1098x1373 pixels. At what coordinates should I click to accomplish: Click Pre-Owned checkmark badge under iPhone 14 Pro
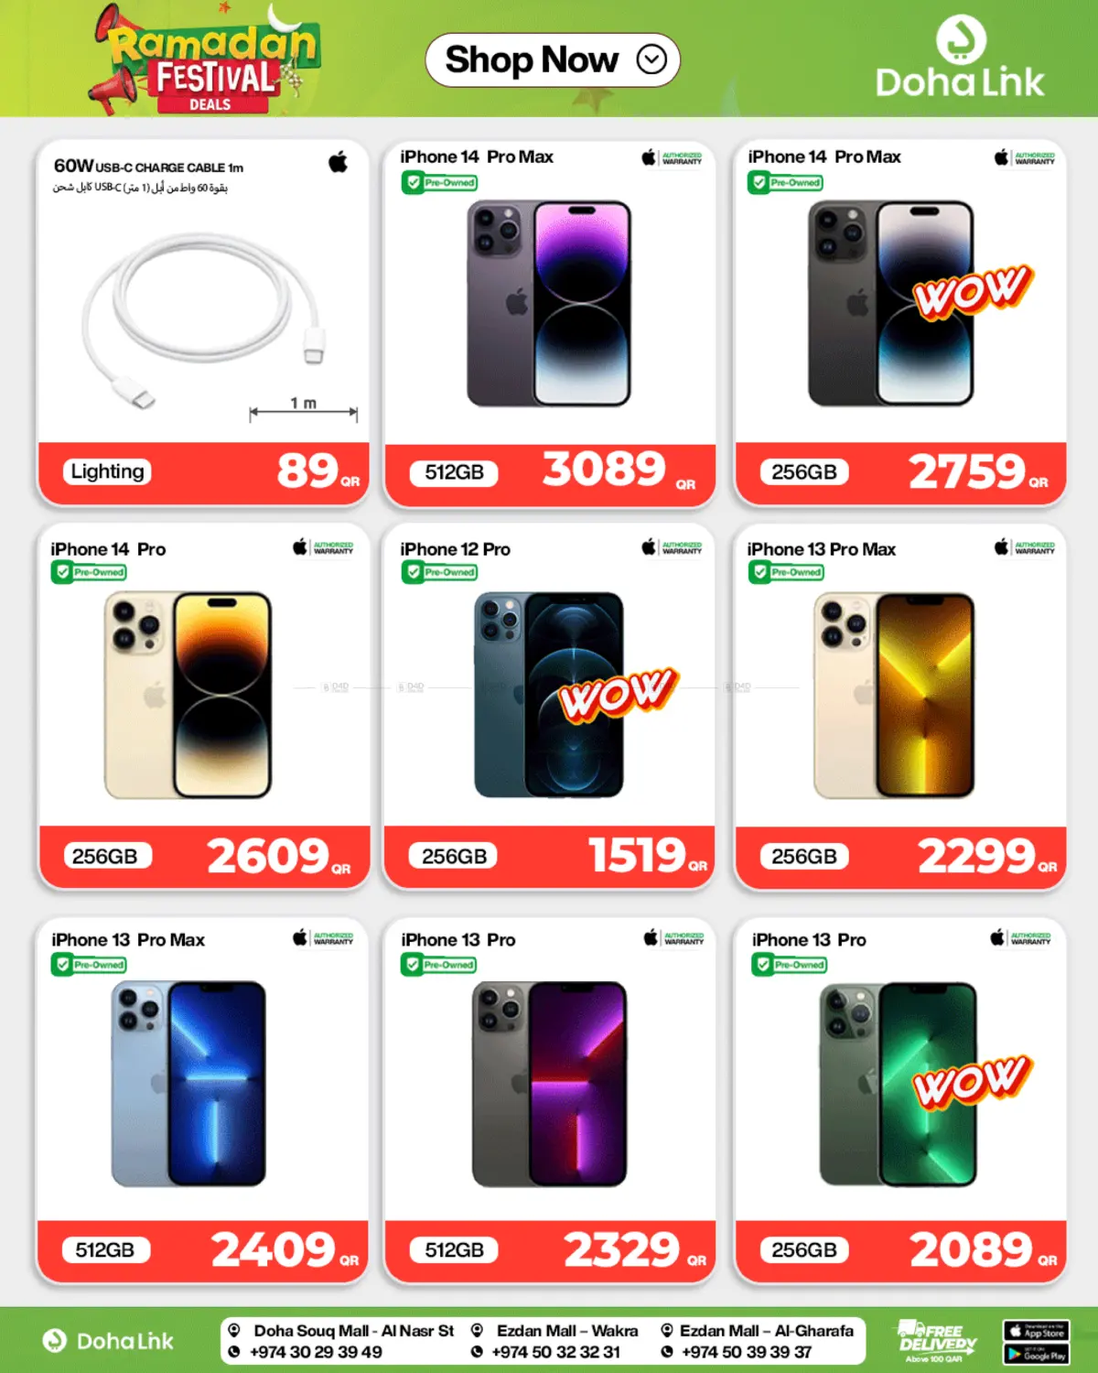[x=89, y=572]
